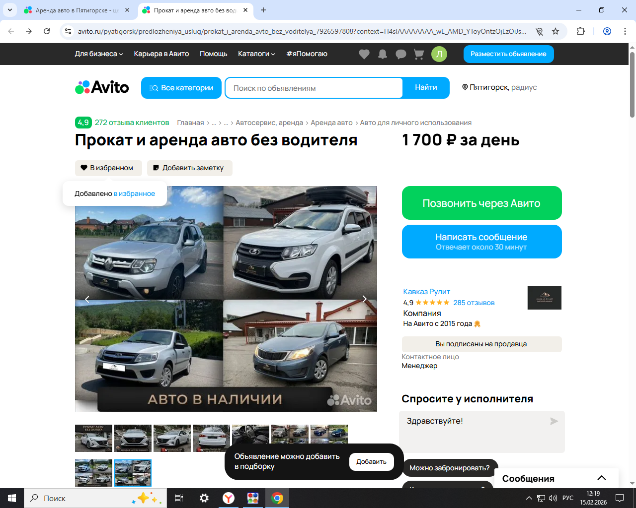This screenshot has width=636, height=508.
Task: Go to Аренда авто breadcrumb
Action: coord(331,123)
